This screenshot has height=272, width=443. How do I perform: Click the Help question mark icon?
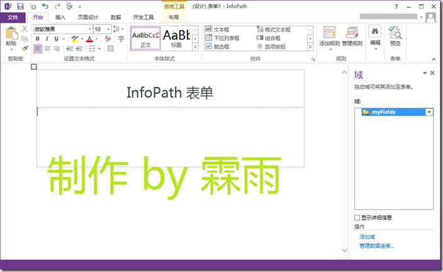396,6
